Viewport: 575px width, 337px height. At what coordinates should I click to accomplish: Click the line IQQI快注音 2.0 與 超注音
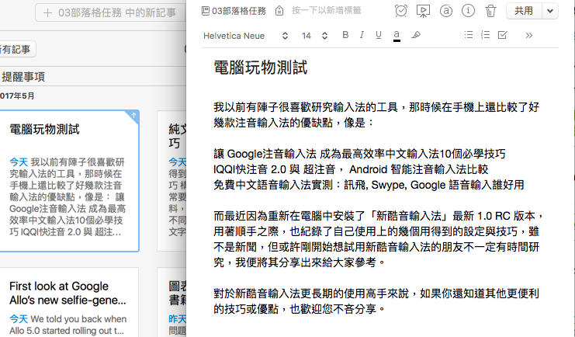point(351,169)
